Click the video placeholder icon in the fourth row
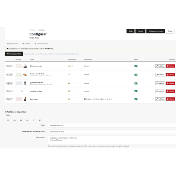Image resolution: width=176 pixels, height=176 pixels. pyautogui.click(x=22, y=91)
